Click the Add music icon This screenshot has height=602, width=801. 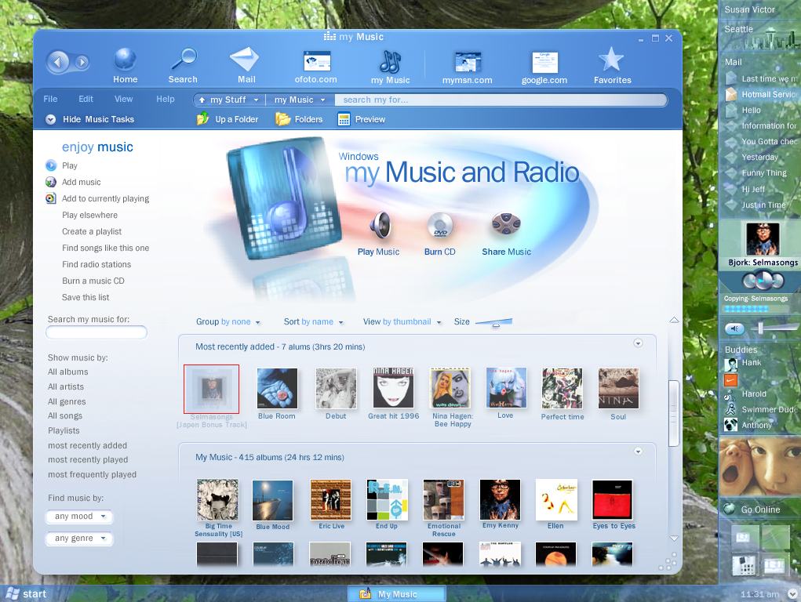(x=51, y=182)
